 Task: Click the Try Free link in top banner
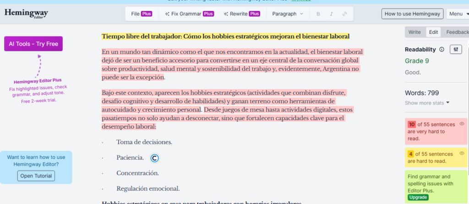300,0
